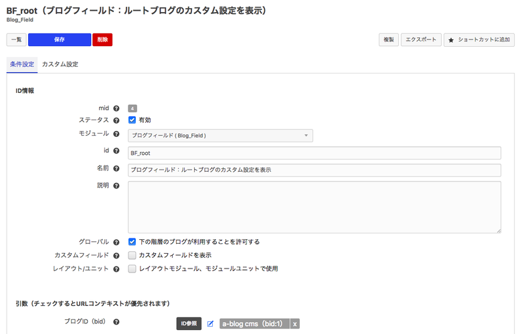Click the blue 保存 button
The image size is (522, 334).
click(x=59, y=40)
